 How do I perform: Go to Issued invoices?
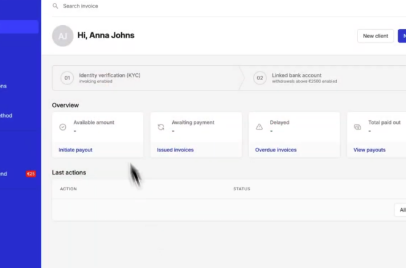[175, 150]
